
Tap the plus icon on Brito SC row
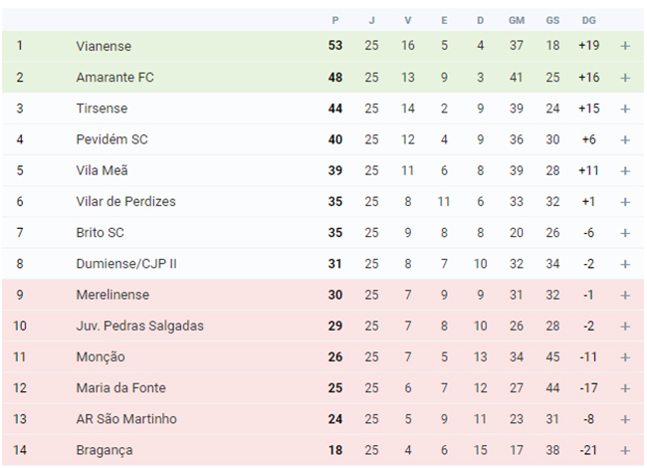(x=625, y=233)
